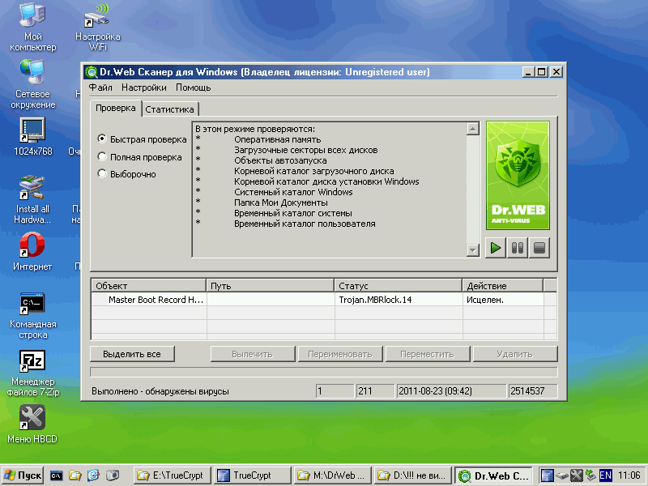
Task: Open the Настройки menu
Action: coord(144,87)
